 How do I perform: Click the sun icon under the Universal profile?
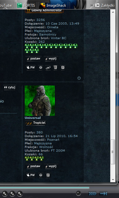[48, 175]
